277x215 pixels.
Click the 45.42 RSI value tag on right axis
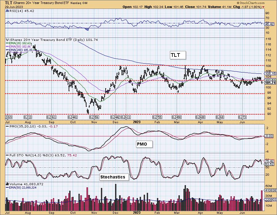(x=270, y=24)
